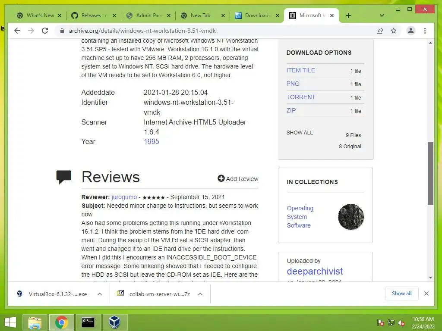Open VirtualBox from taskbar

(x=114, y=322)
